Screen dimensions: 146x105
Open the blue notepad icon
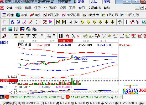18,22
